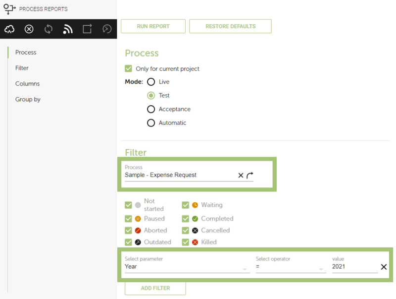Viewport: 396px width, 299px height.
Task: Go to Columns section in sidebar
Action: click(27, 84)
